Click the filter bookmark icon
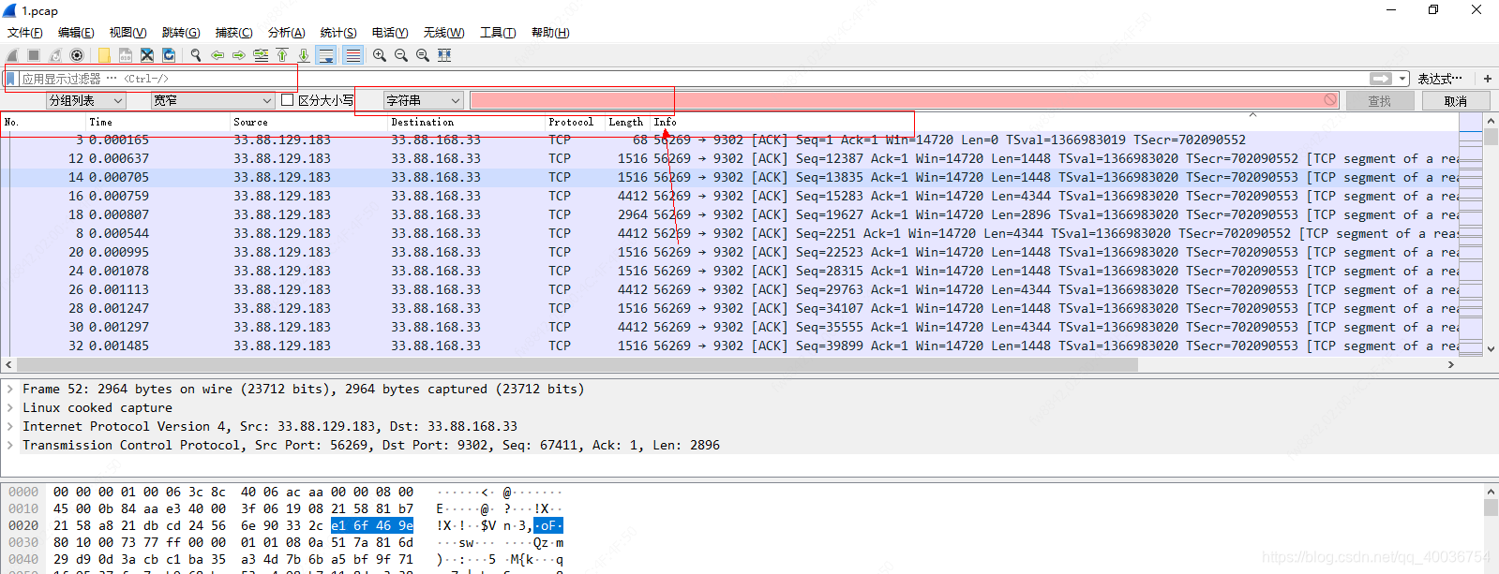The width and height of the screenshot is (1499, 574). tap(11, 79)
